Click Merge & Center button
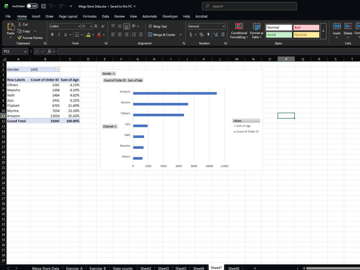 coord(162,35)
